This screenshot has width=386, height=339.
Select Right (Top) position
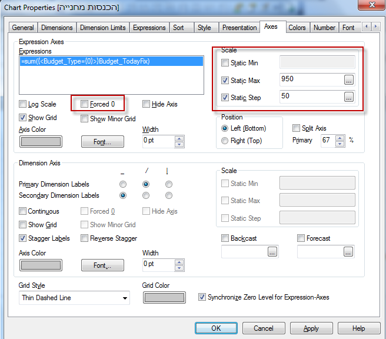click(x=225, y=141)
